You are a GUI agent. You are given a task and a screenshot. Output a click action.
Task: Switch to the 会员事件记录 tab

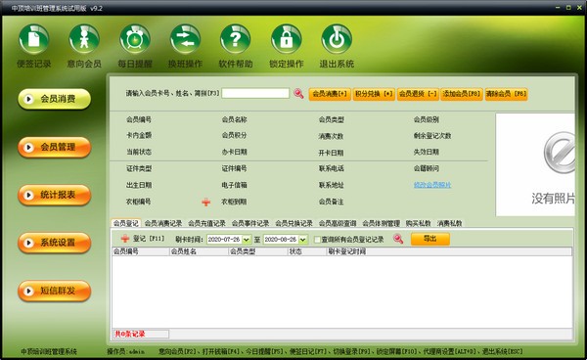pyautogui.click(x=250, y=223)
